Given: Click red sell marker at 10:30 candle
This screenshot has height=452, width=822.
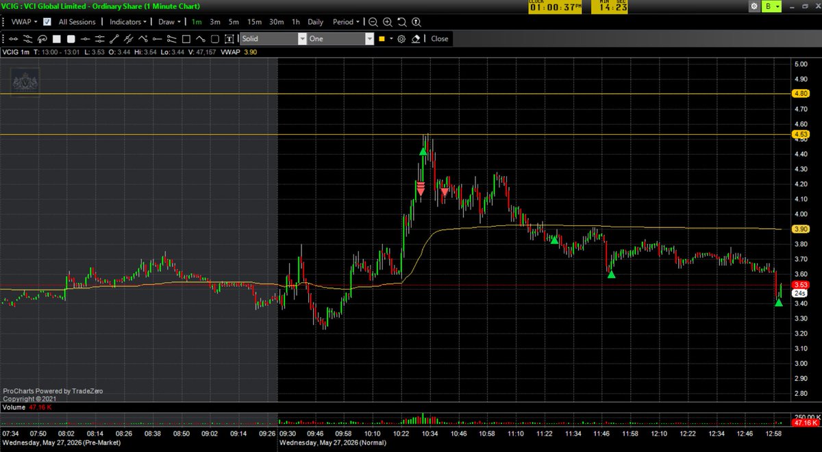Looking at the screenshot, I should tap(420, 188).
